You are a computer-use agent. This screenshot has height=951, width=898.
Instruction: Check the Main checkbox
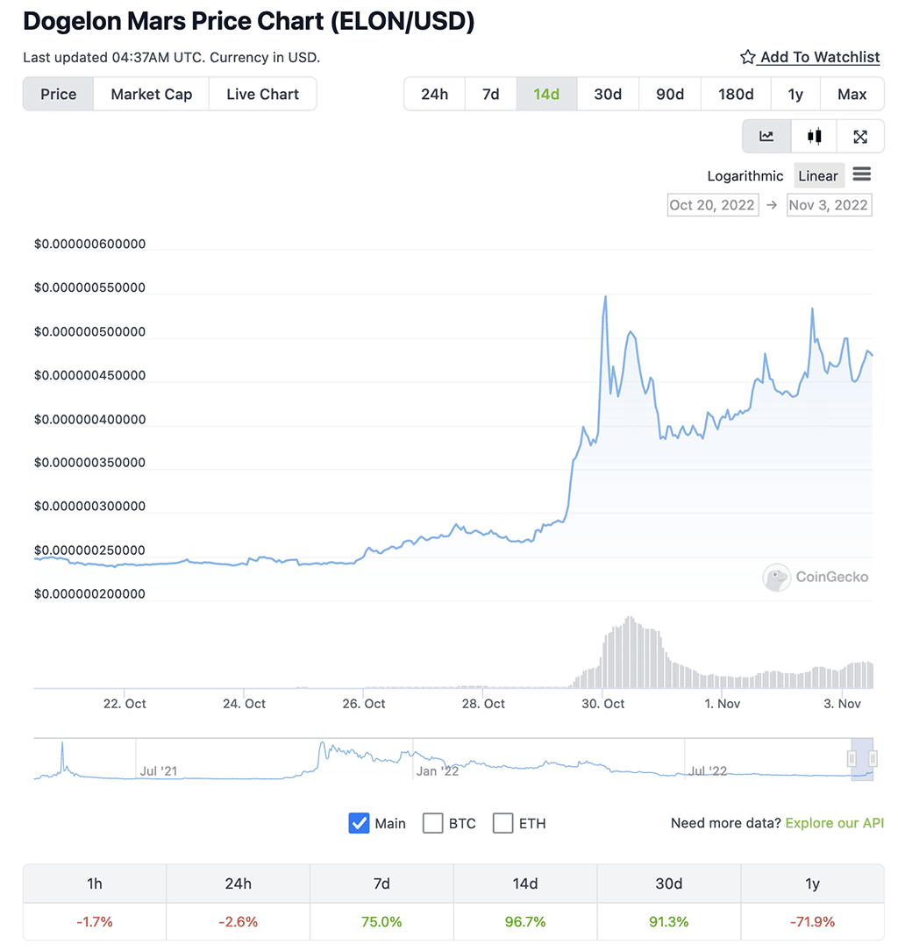click(360, 823)
